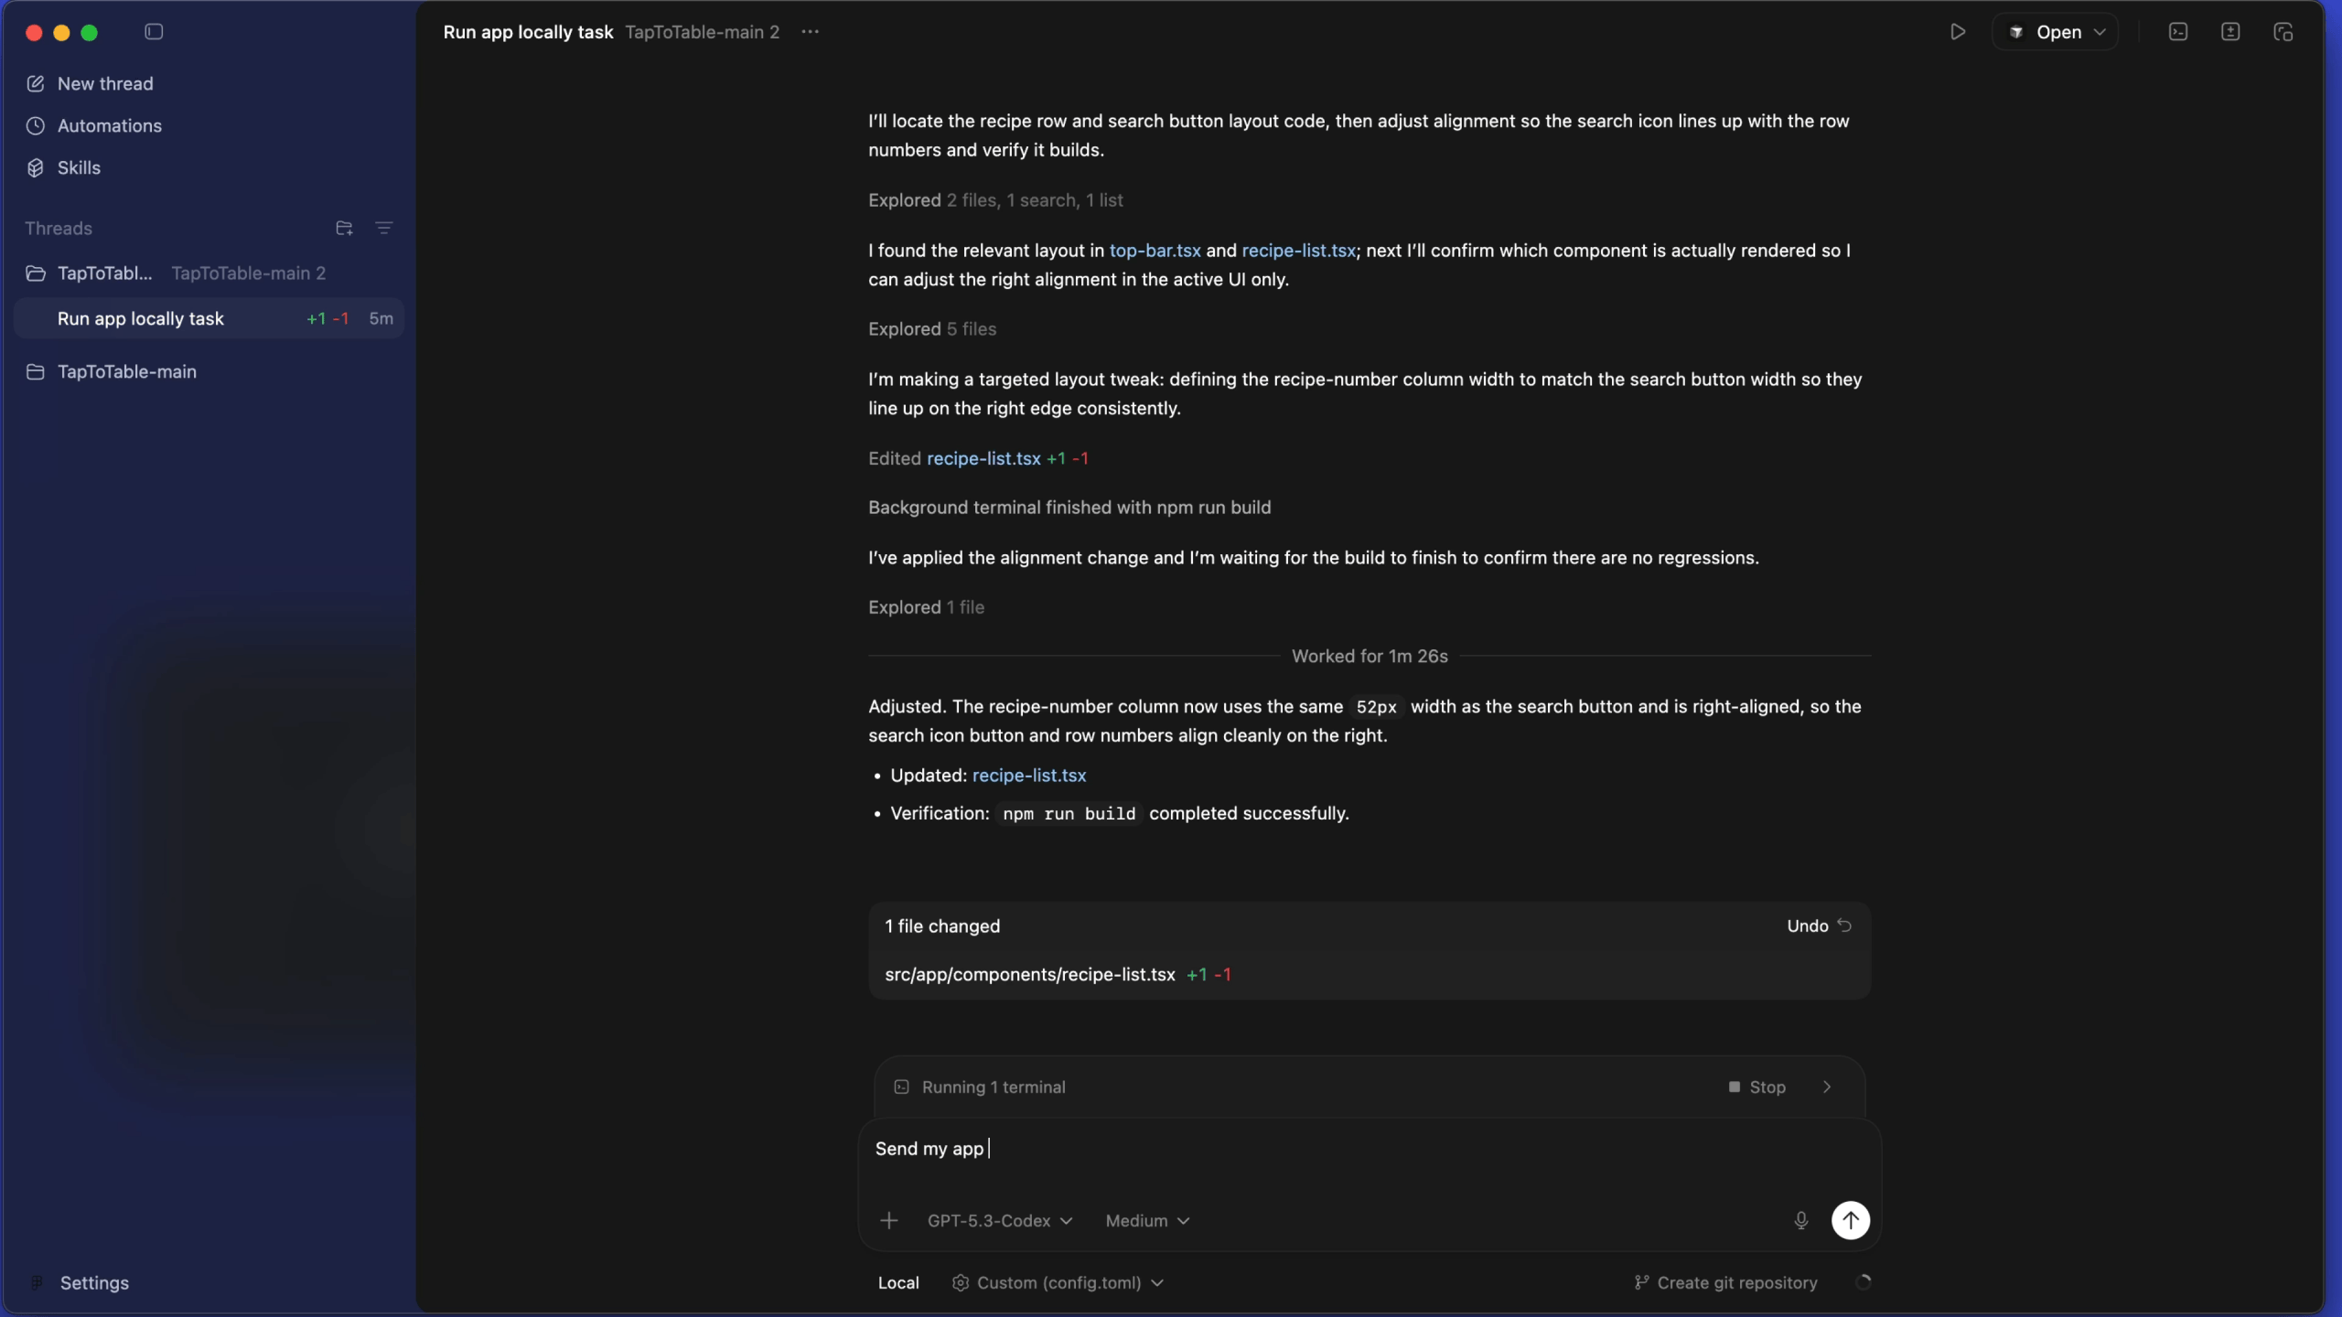Viewport: 2342px width, 1317px height.
Task: Expand the Custom (config.toml) dropdown
Action: 1058,1282
